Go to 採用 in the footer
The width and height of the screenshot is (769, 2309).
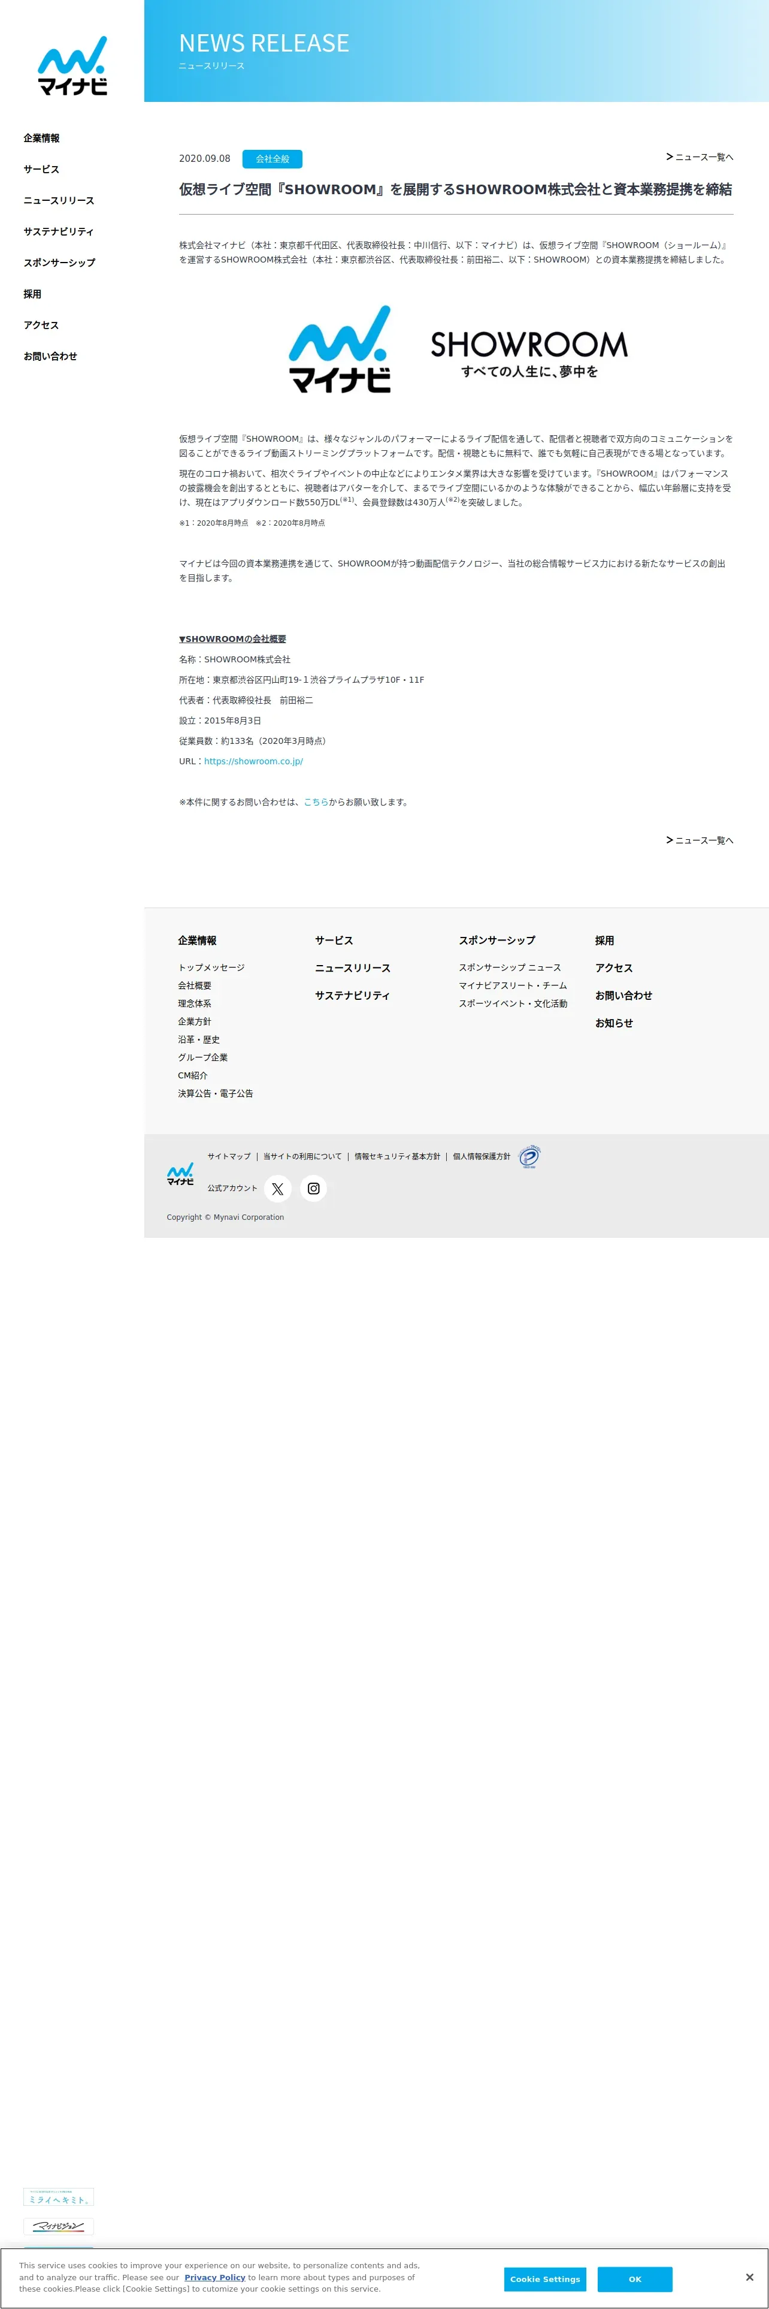[x=604, y=941]
